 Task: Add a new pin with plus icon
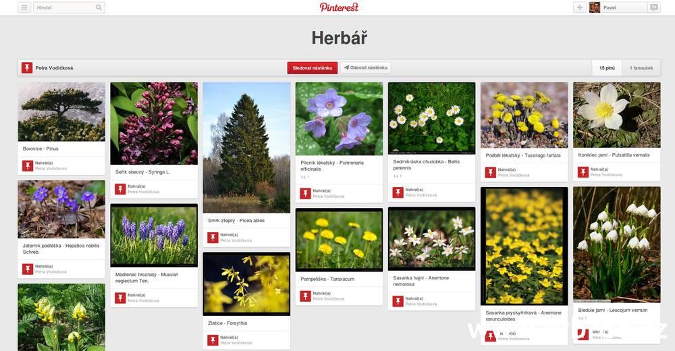[x=579, y=7]
